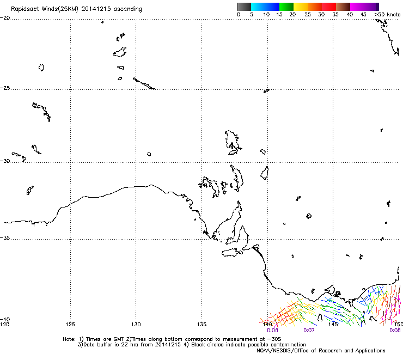Click the green 15–20 knots color segment
The height and width of the screenshot is (354, 403).
(286, 7)
